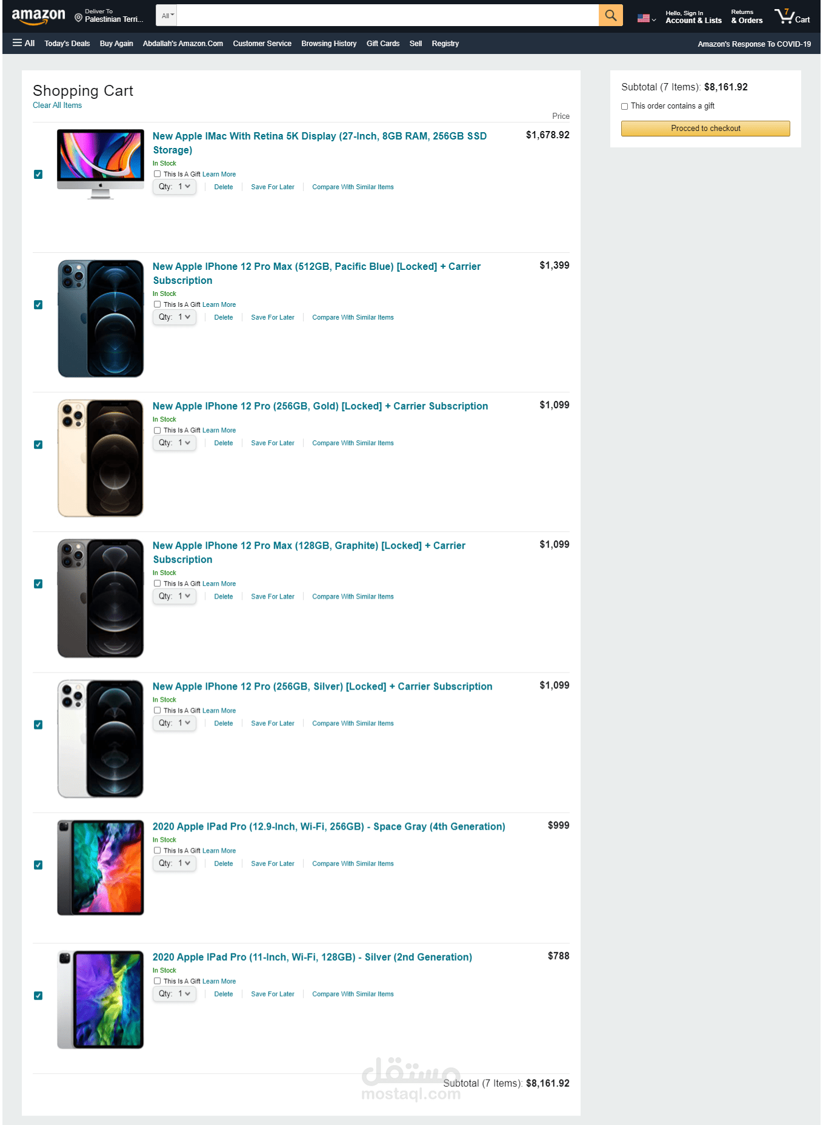
Task: Open the iPad Pro 11-inch Silver image
Action: (101, 999)
